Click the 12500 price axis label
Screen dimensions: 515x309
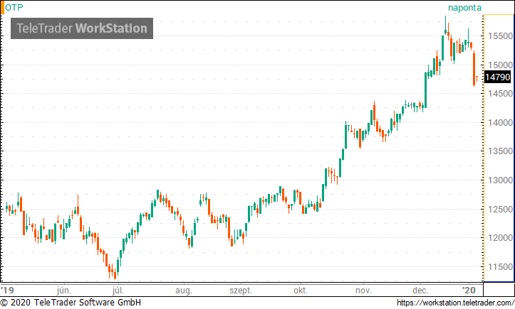tap(500, 209)
